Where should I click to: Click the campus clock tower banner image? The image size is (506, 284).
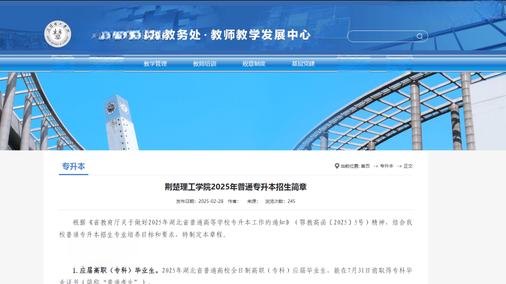[253, 112]
